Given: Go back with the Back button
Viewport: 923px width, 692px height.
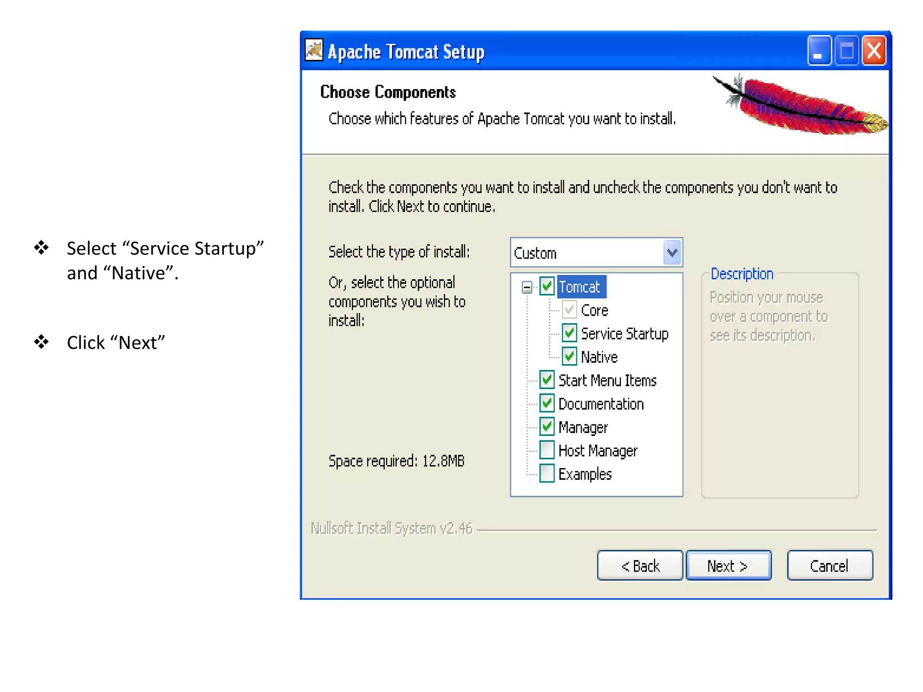Looking at the screenshot, I should click(x=640, y=565).
